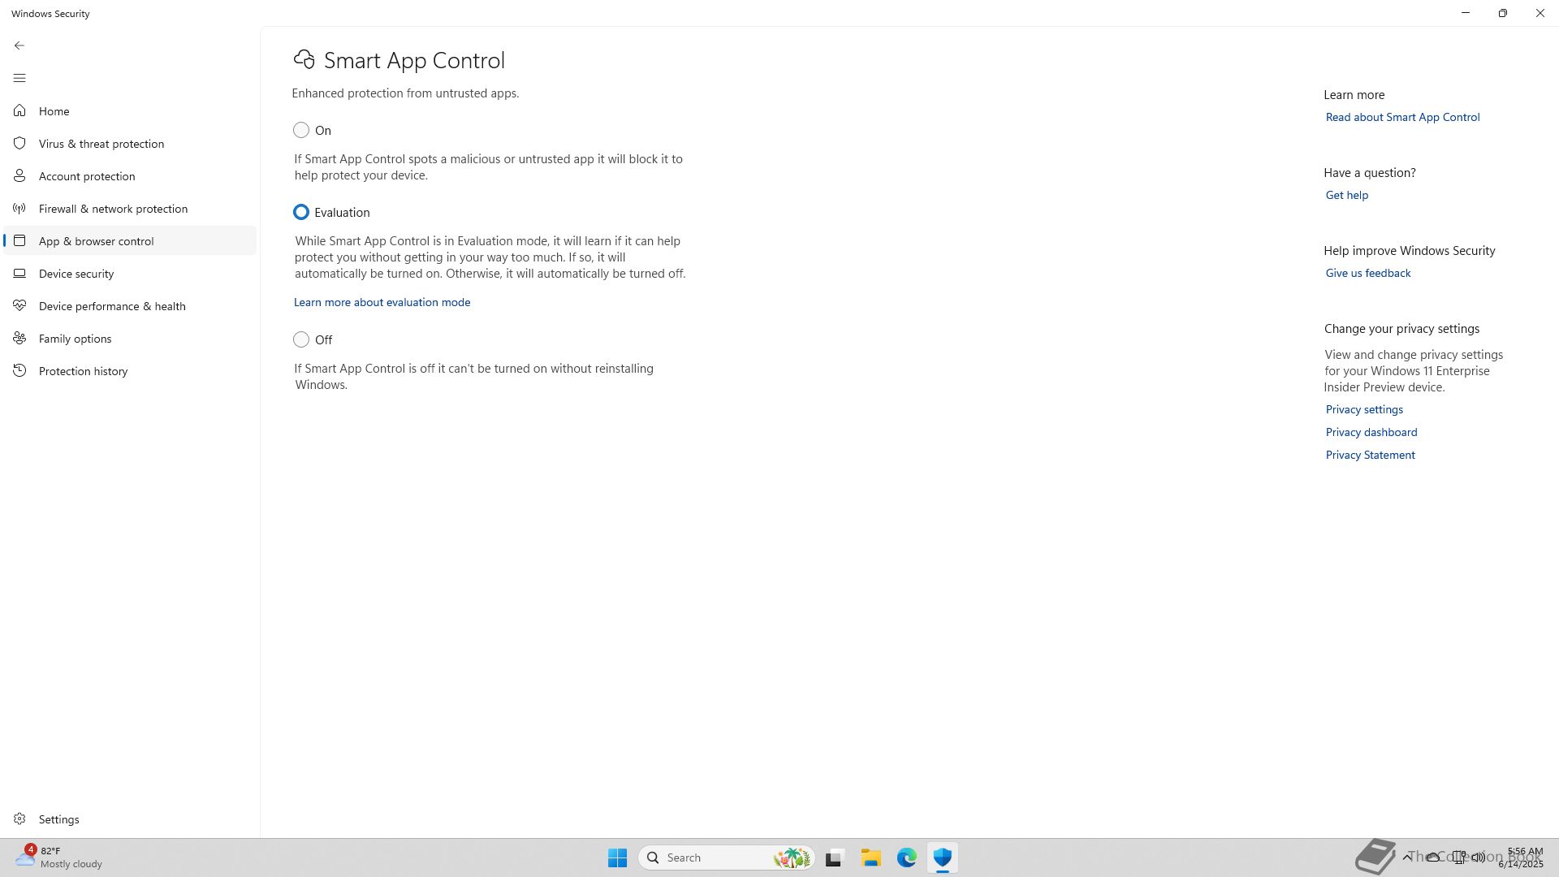Open Settings at sidebar bottom
The image size is (1559, 877).
coord(58,819)
